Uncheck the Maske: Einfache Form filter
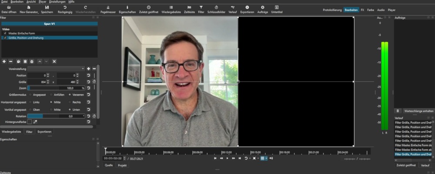Image resolution: width=435 pixels, height=174 pixels. [x=5, y=33]
